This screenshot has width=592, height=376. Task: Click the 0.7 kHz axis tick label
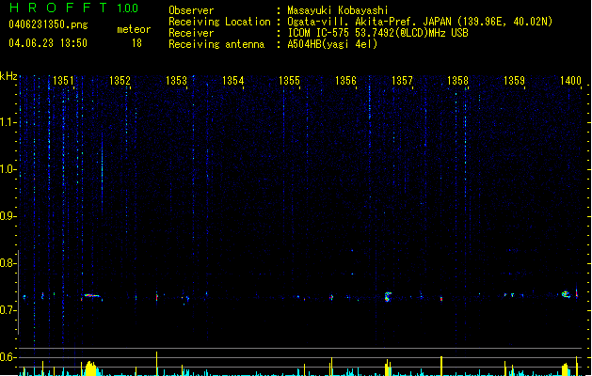pos(8,310)
